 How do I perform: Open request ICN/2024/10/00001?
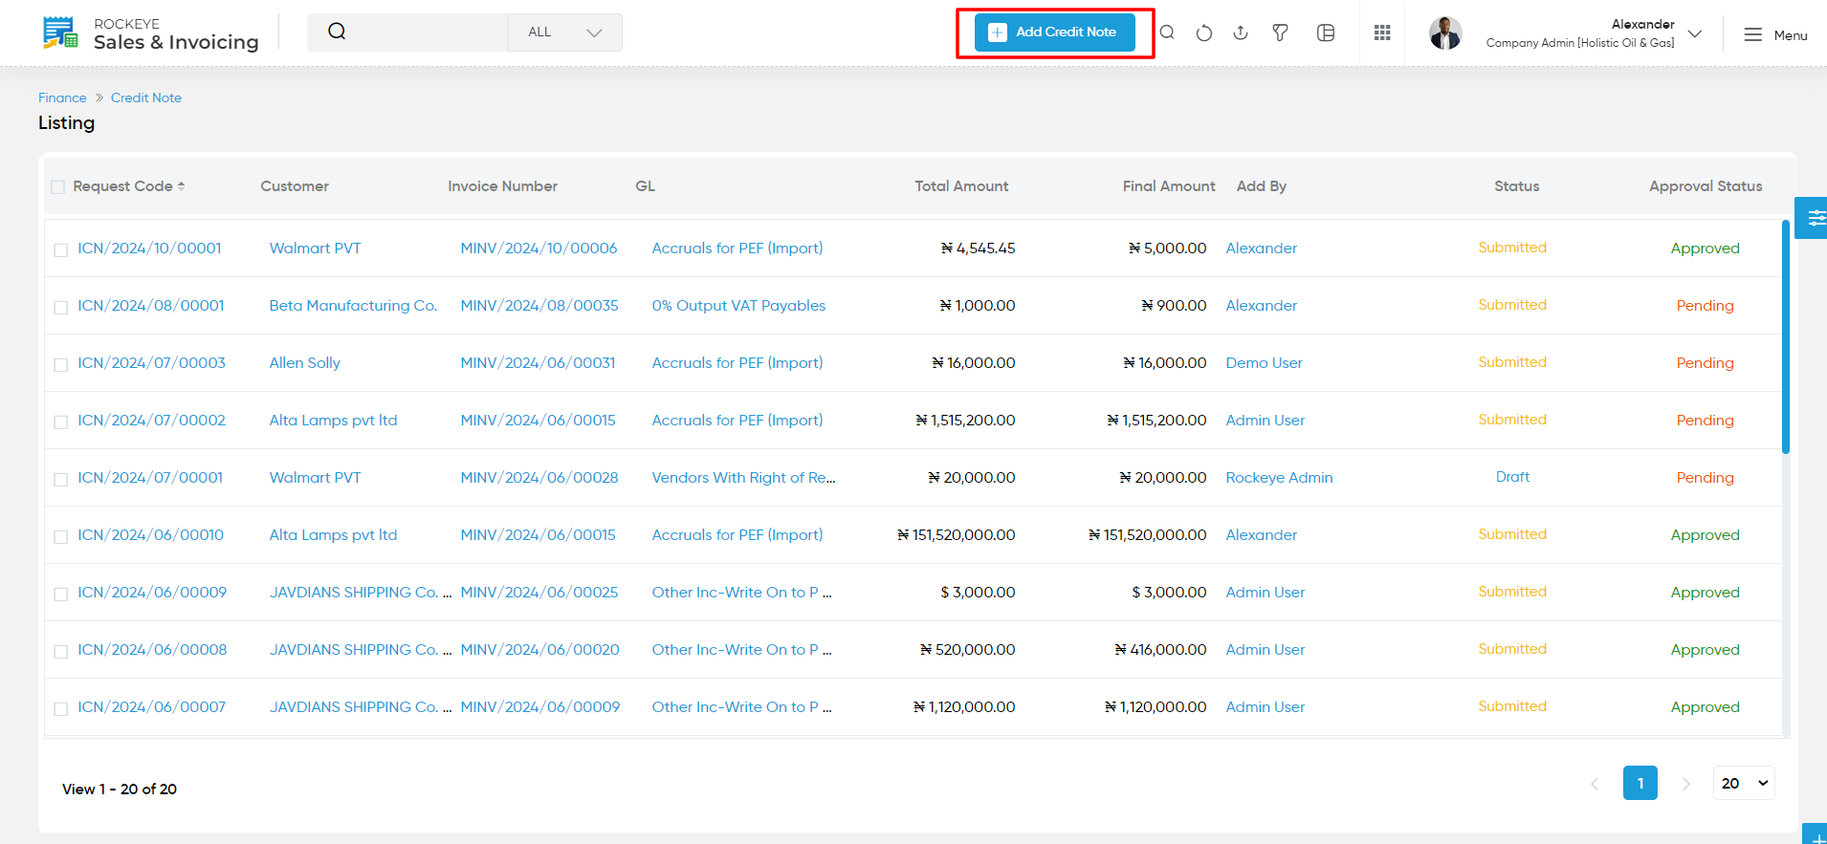pyautogui.click(x=149, y=249)
